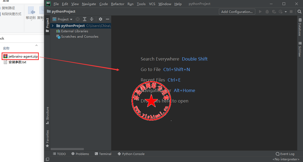The height and width of the screenshot is (162, 303).
Task: Open the Window menu
Action: pyautogui.click(x=165, y=4)
